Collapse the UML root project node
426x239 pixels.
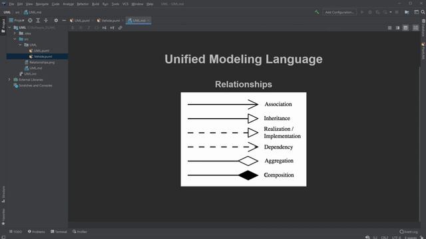click(x=9, y=28)
